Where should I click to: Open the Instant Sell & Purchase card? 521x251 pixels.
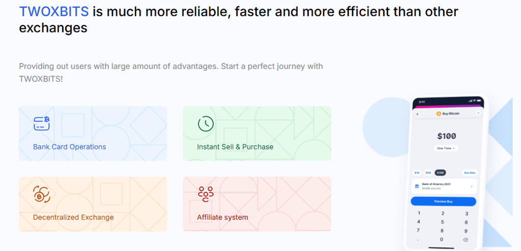[x=256, y=134]
